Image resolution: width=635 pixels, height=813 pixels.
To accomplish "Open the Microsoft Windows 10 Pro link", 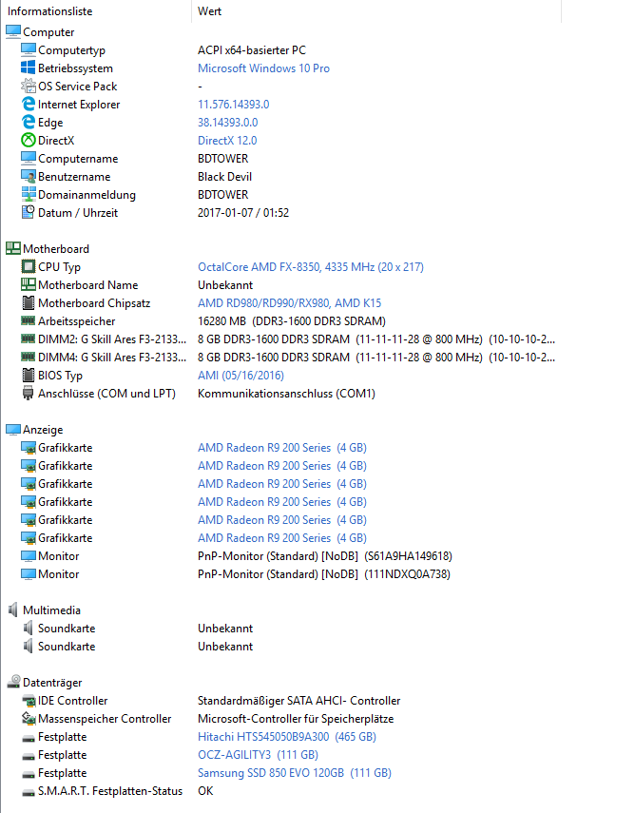I will coord(263,68).
